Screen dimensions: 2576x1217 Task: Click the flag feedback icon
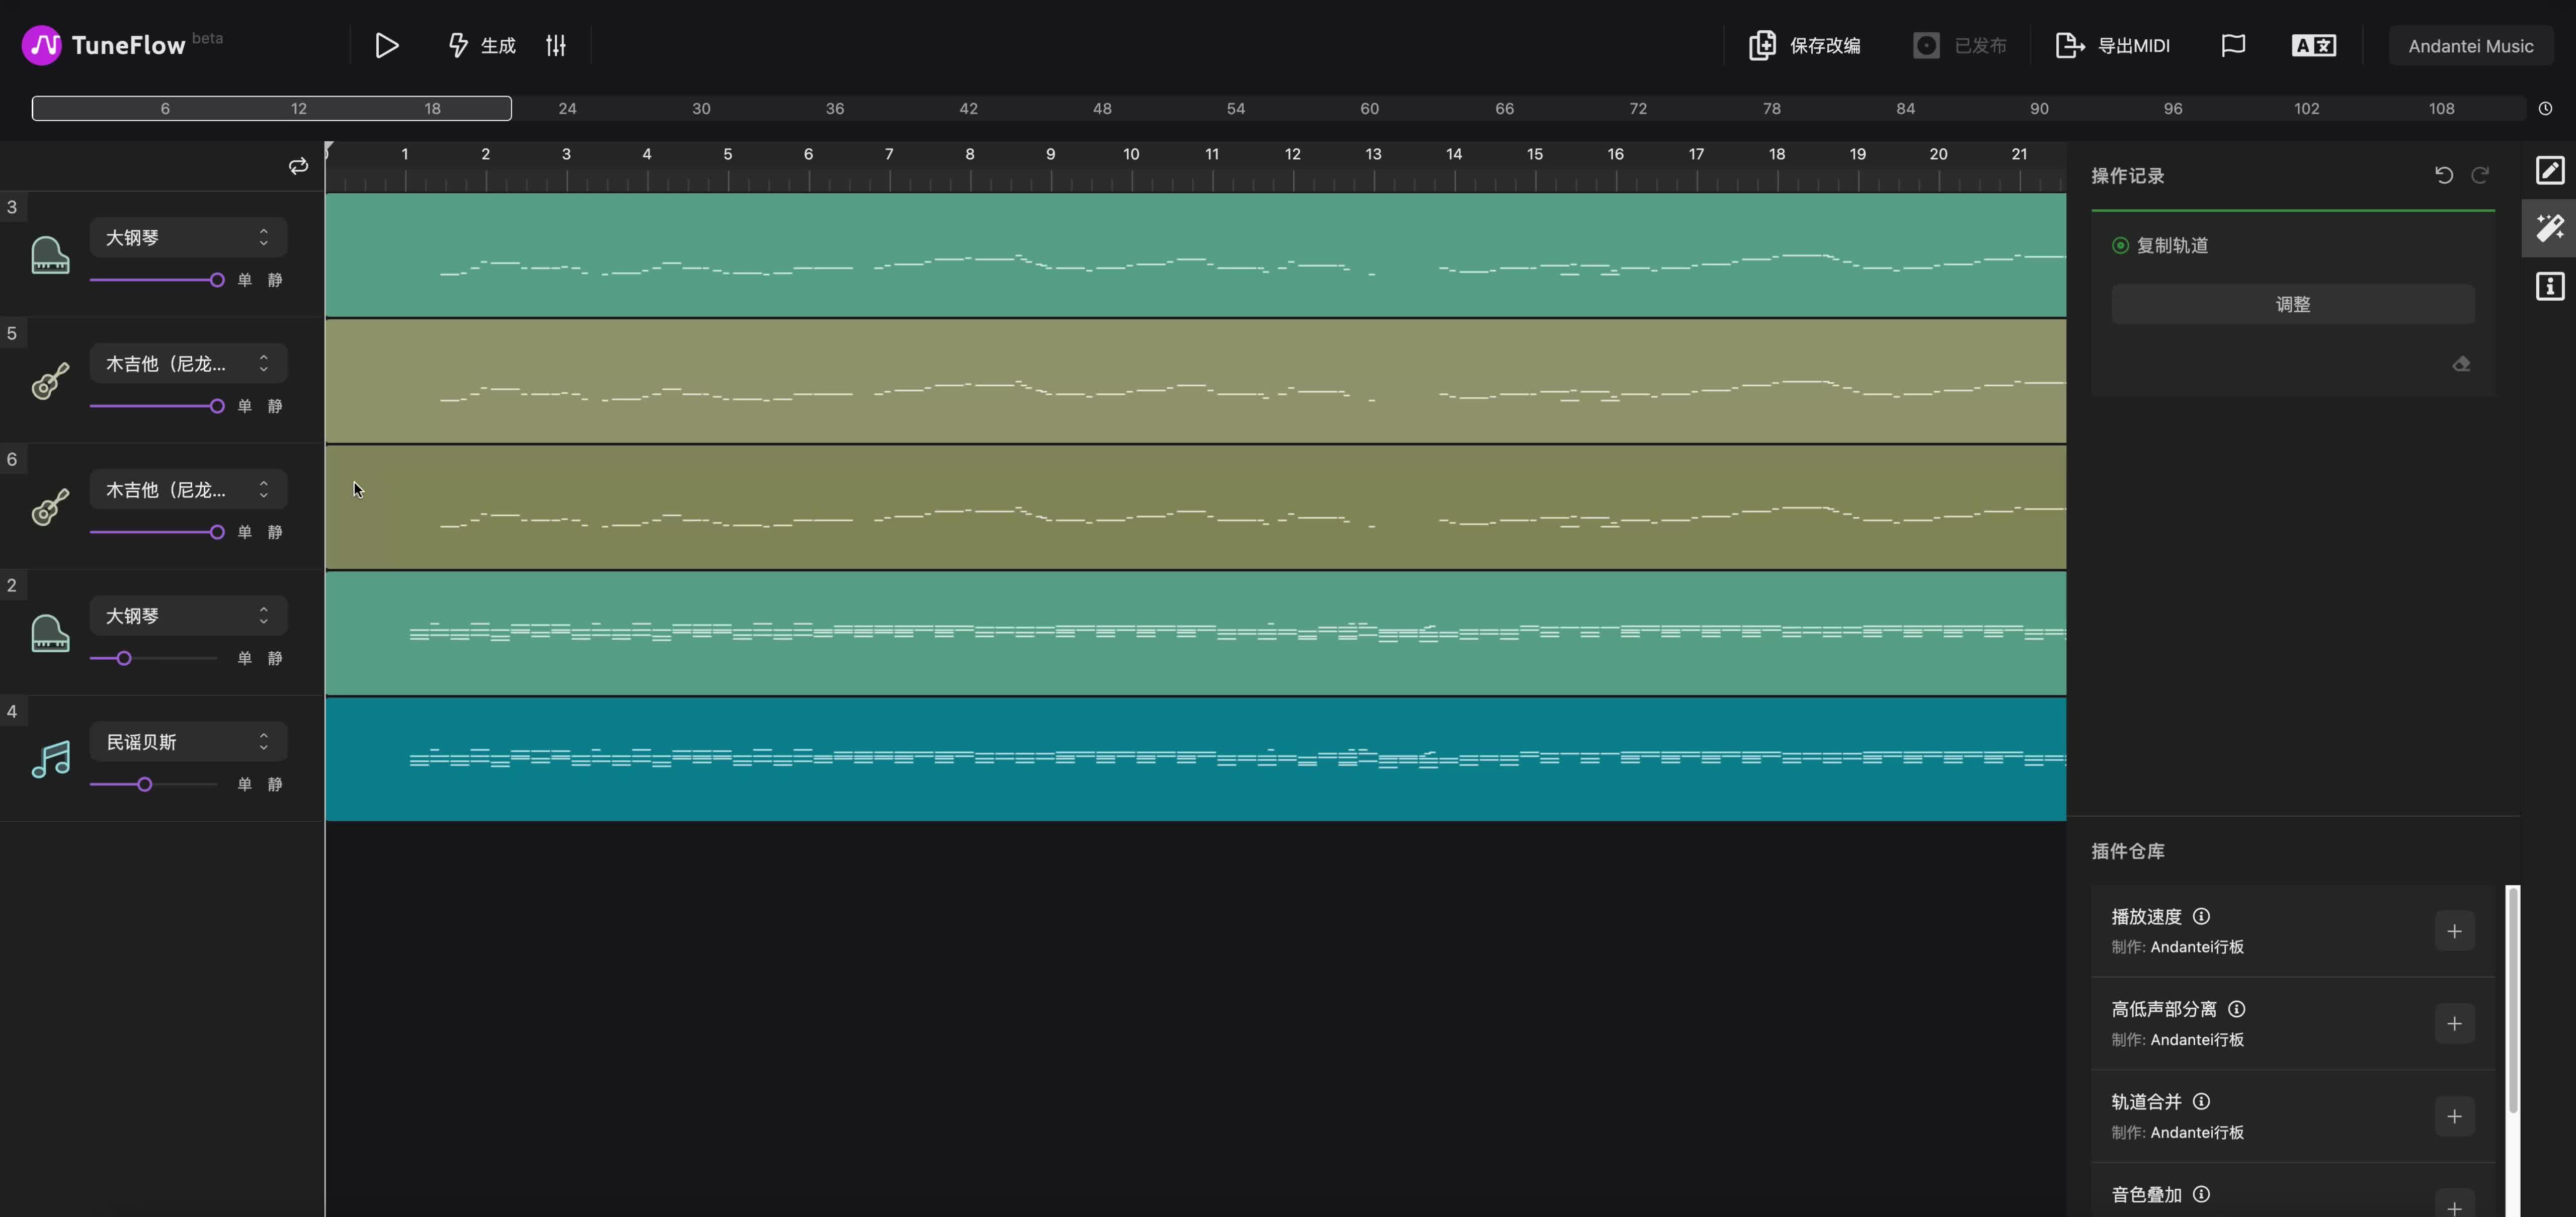2232,45
